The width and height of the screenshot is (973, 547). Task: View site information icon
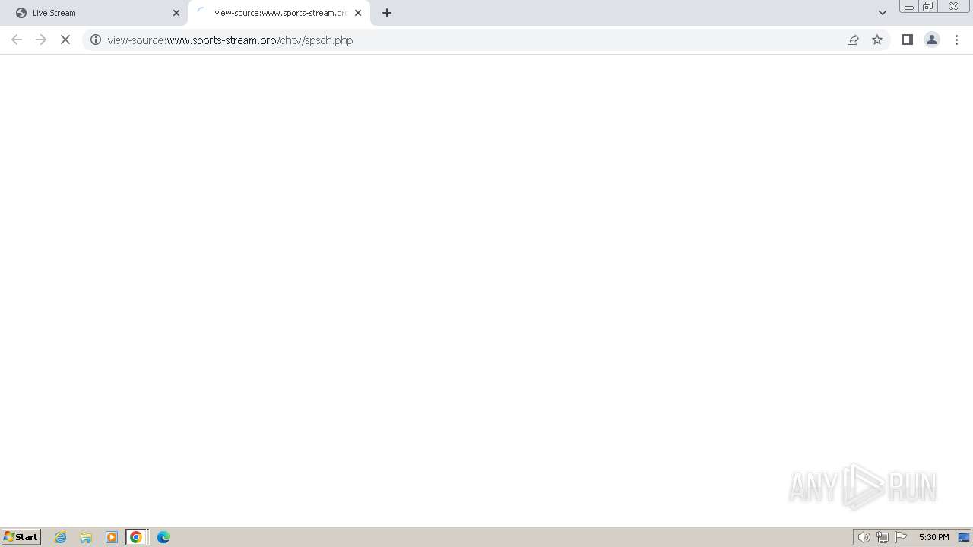96,40
